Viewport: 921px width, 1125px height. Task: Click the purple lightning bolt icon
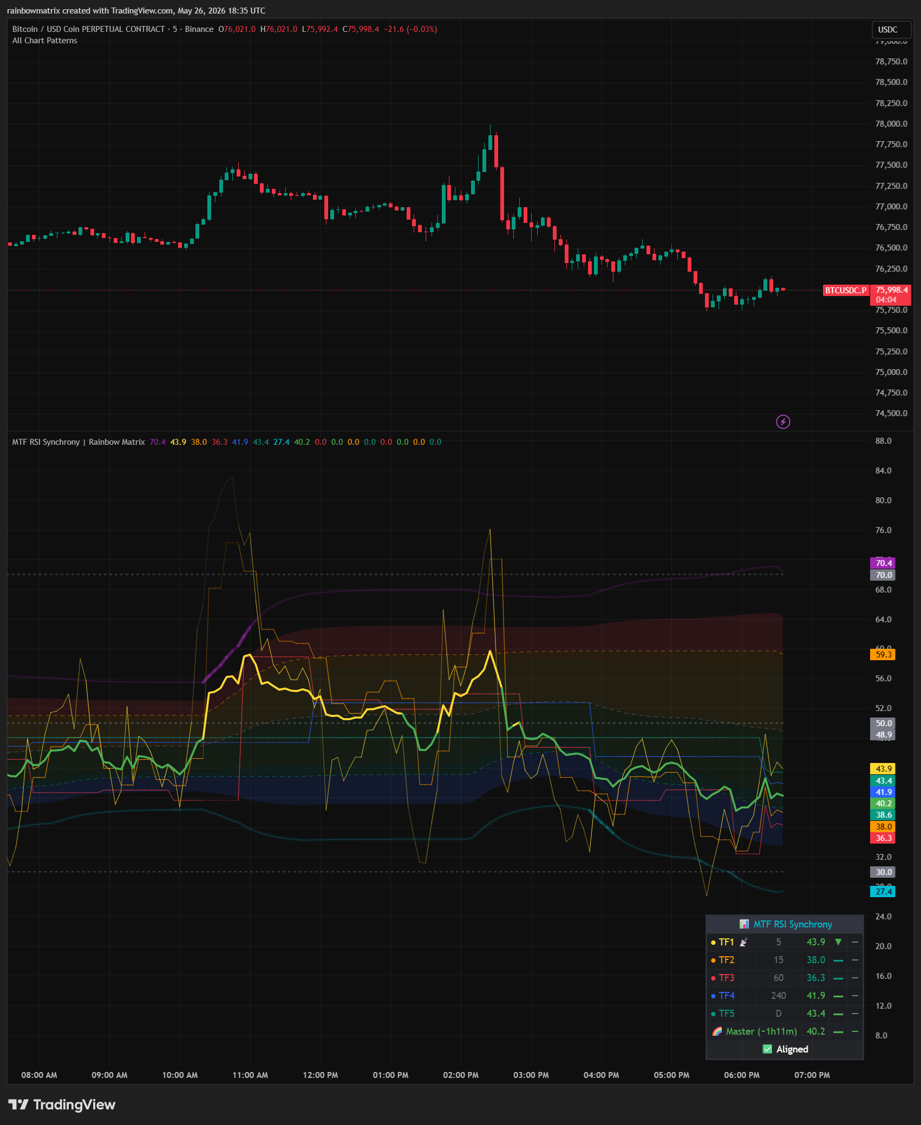[x=783, y=422]
